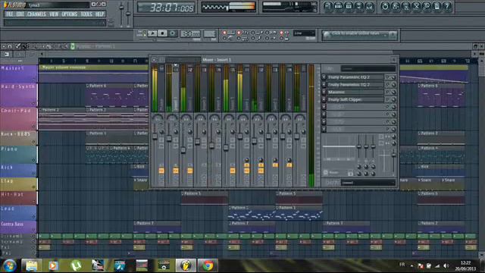Open Fruity Soft Clipper from its slot name

click(355, 99)
